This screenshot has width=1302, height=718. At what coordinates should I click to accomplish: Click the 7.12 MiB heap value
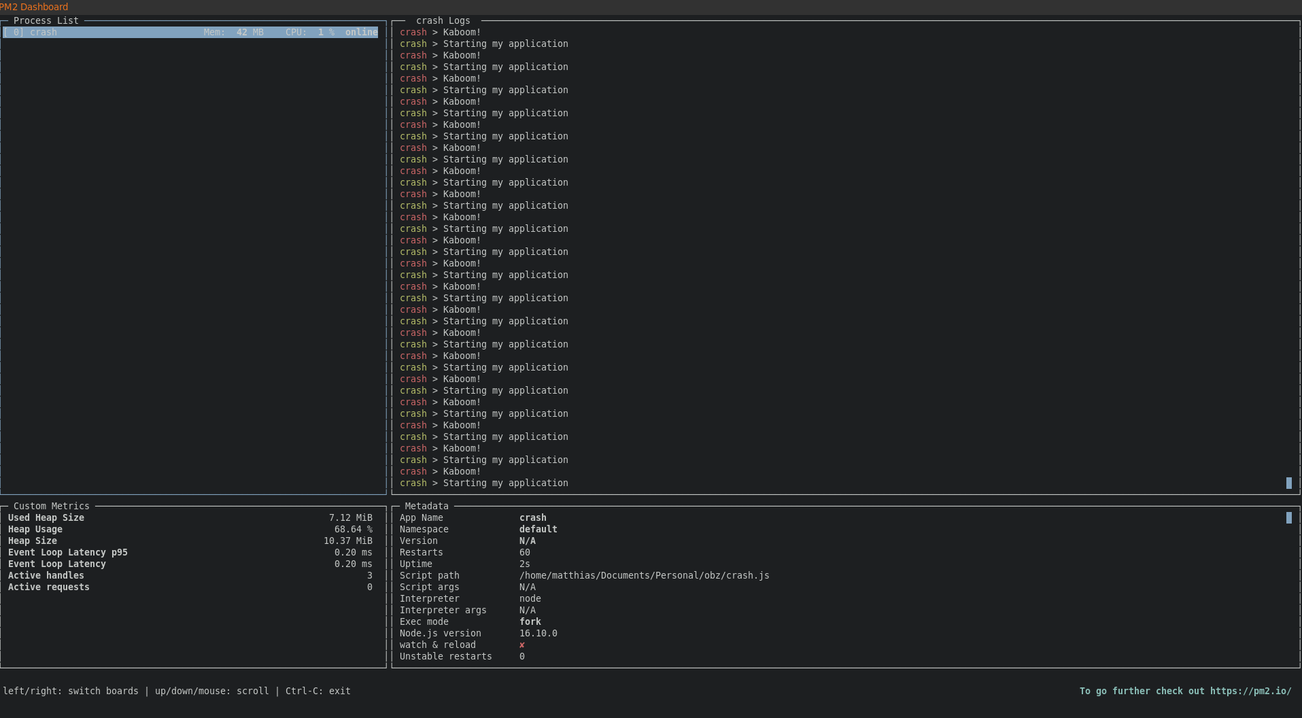click(350, 517)
